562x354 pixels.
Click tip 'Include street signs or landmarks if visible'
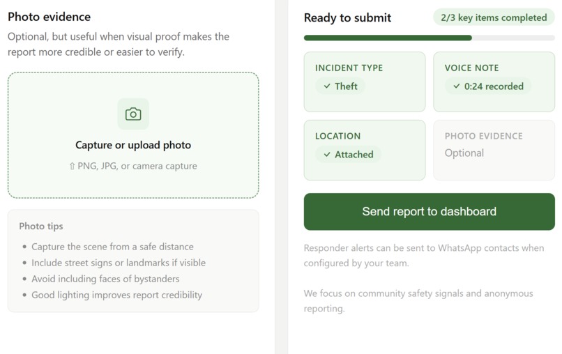click(x=119, y=263)
